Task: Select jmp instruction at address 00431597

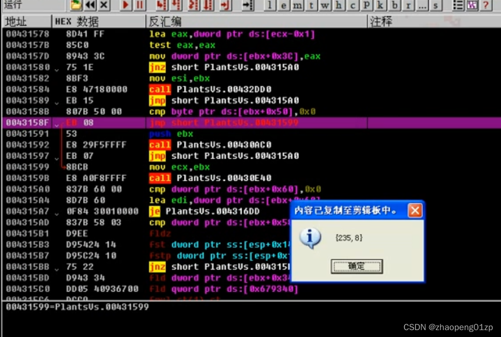Action: [x=224, y=156]
